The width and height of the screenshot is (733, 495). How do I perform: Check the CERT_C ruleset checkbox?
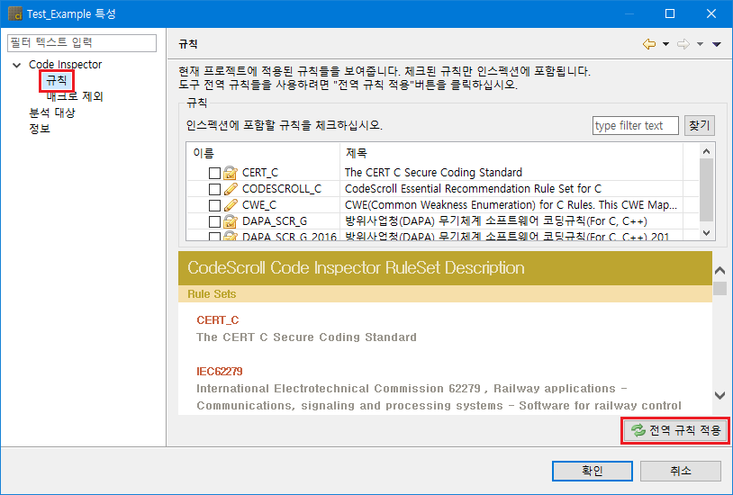click(214, 173)
